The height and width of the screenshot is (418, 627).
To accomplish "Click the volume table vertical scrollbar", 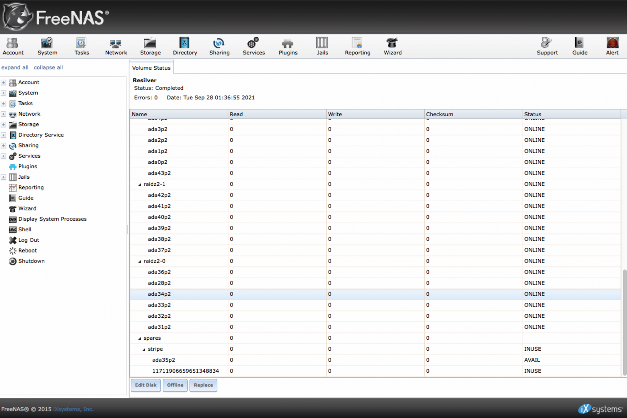I will click(624, 322).
